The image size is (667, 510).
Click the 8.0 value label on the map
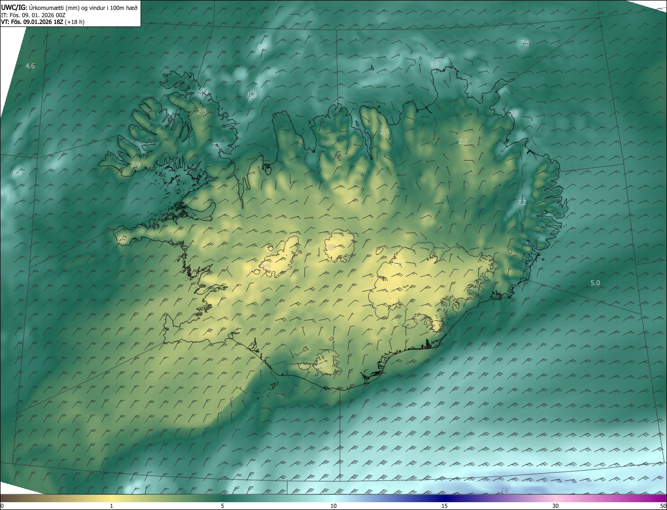(x=435, y=64)
